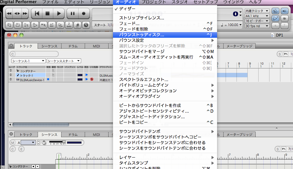Open the 30 fps nd frame rate dropdown
This screenshot has width=293, height=169.
[257, 26]
